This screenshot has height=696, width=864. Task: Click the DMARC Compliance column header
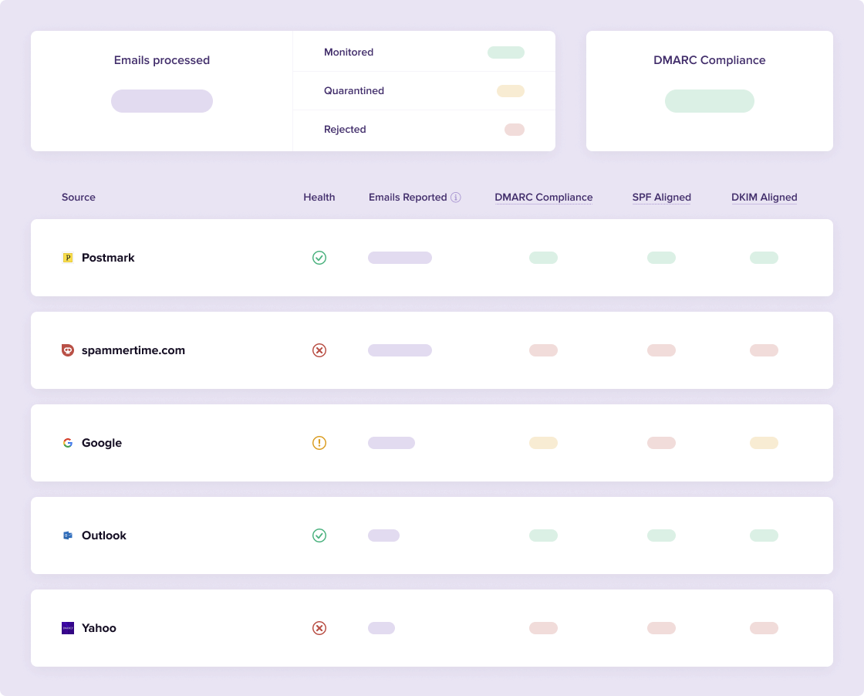[x=543, y=198]
